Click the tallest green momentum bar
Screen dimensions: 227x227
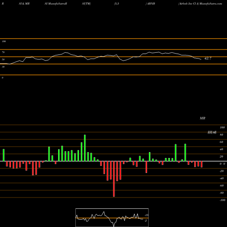[85, 148]
